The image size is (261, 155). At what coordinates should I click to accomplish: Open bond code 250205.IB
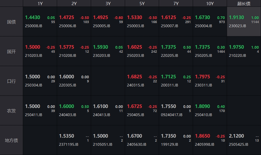point(203,55)
